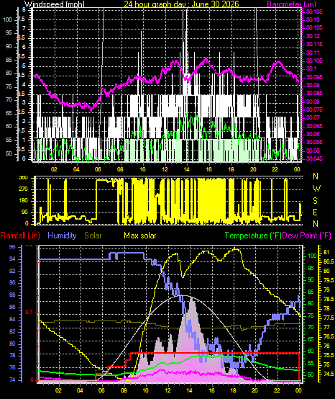Click the 0.1 rainfall scale label
The height and width of the screenshot is (399, 335).
click(29, 313)
